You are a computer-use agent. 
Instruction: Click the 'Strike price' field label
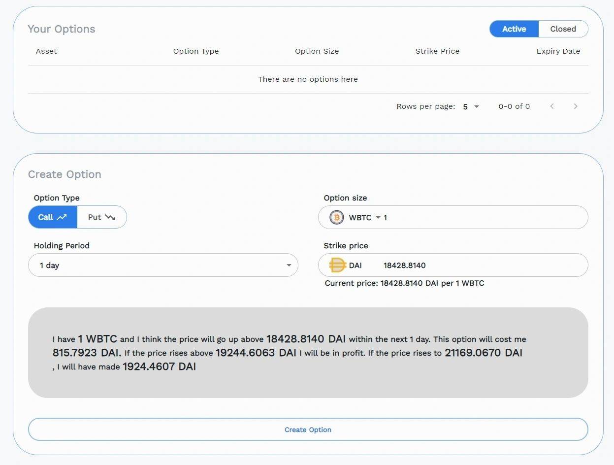click(346, 246)
